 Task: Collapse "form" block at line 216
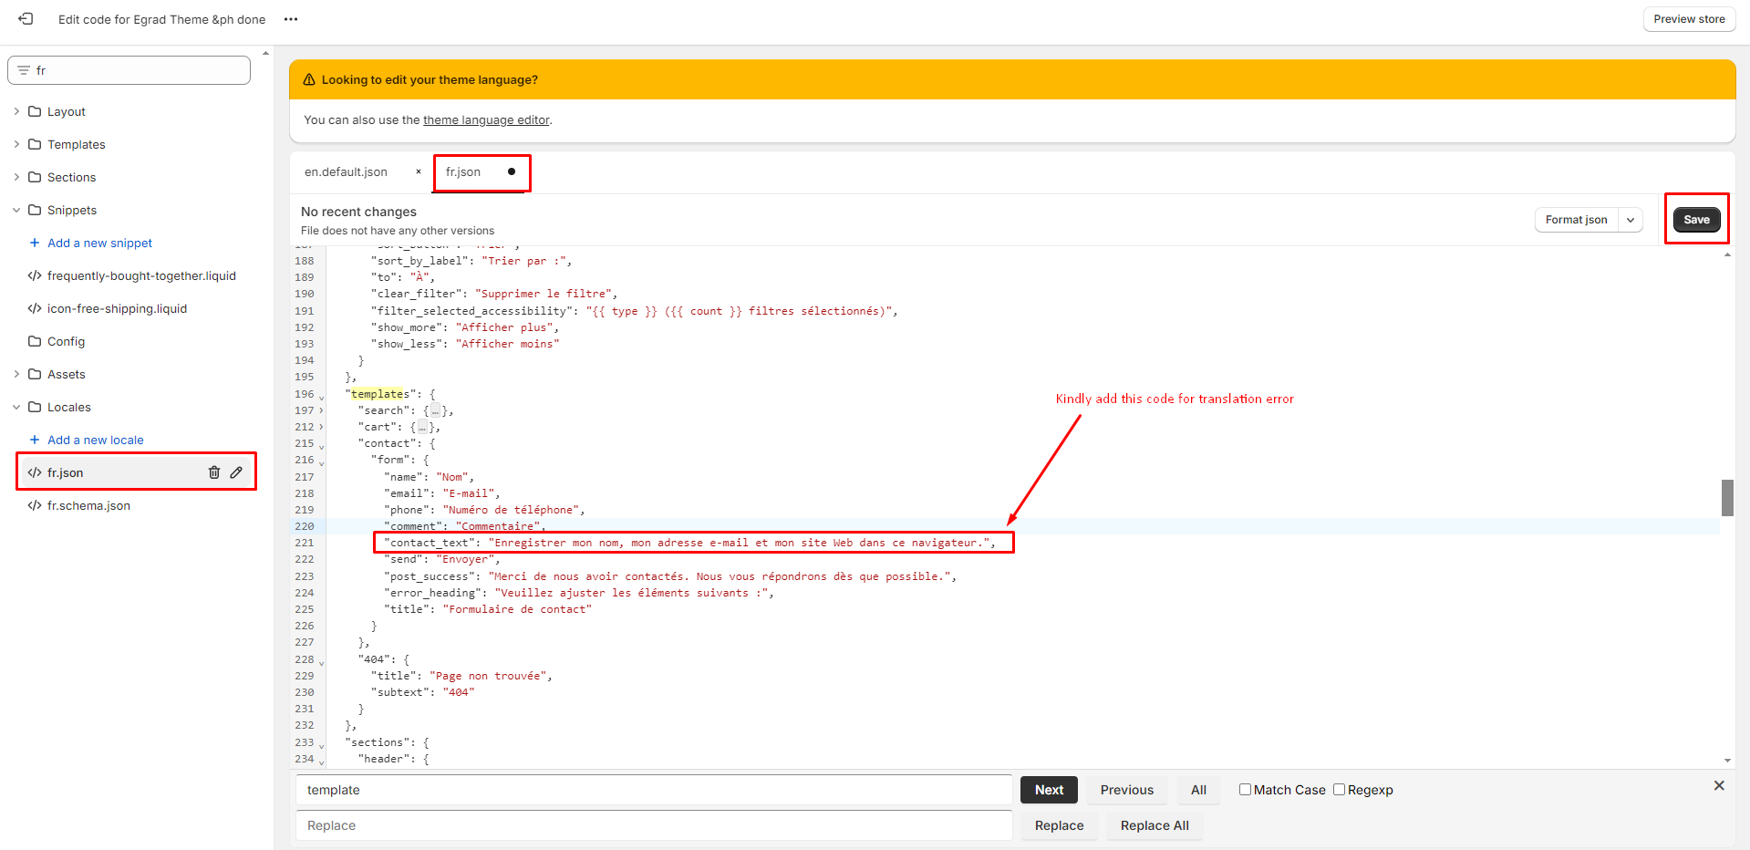(x=321, y=461)
